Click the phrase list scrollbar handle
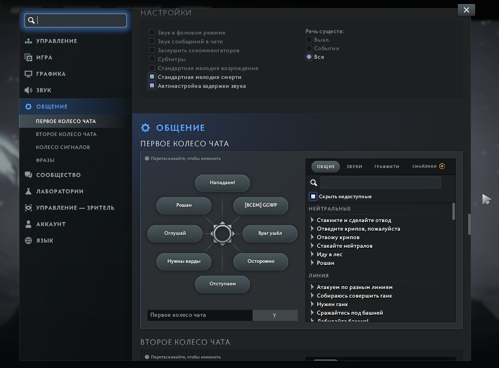 (454, 212)
